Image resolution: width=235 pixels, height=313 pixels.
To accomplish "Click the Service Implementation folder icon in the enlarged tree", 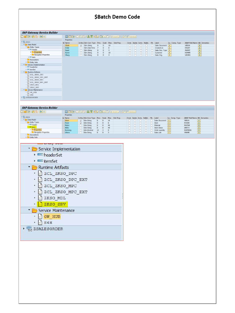I will click(x=35, y=149).
